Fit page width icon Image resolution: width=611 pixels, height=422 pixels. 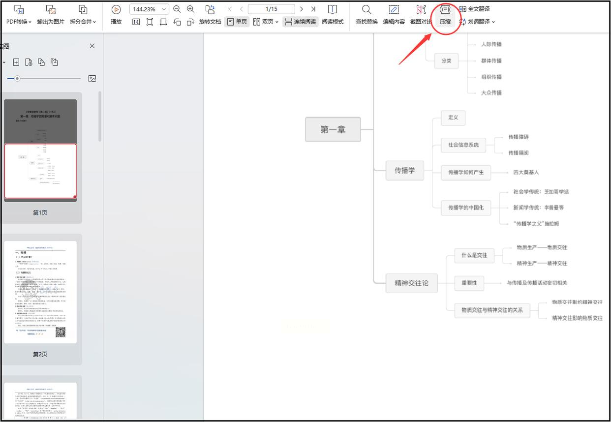coord(164,22)
